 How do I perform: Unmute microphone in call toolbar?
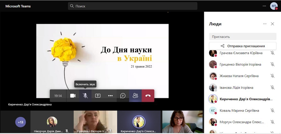[x=85, y=96]
